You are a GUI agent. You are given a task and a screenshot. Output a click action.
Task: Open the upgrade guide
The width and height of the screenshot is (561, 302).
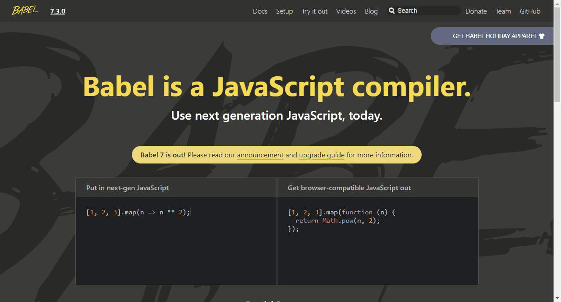pyautogui.click(x=322, y=155)
